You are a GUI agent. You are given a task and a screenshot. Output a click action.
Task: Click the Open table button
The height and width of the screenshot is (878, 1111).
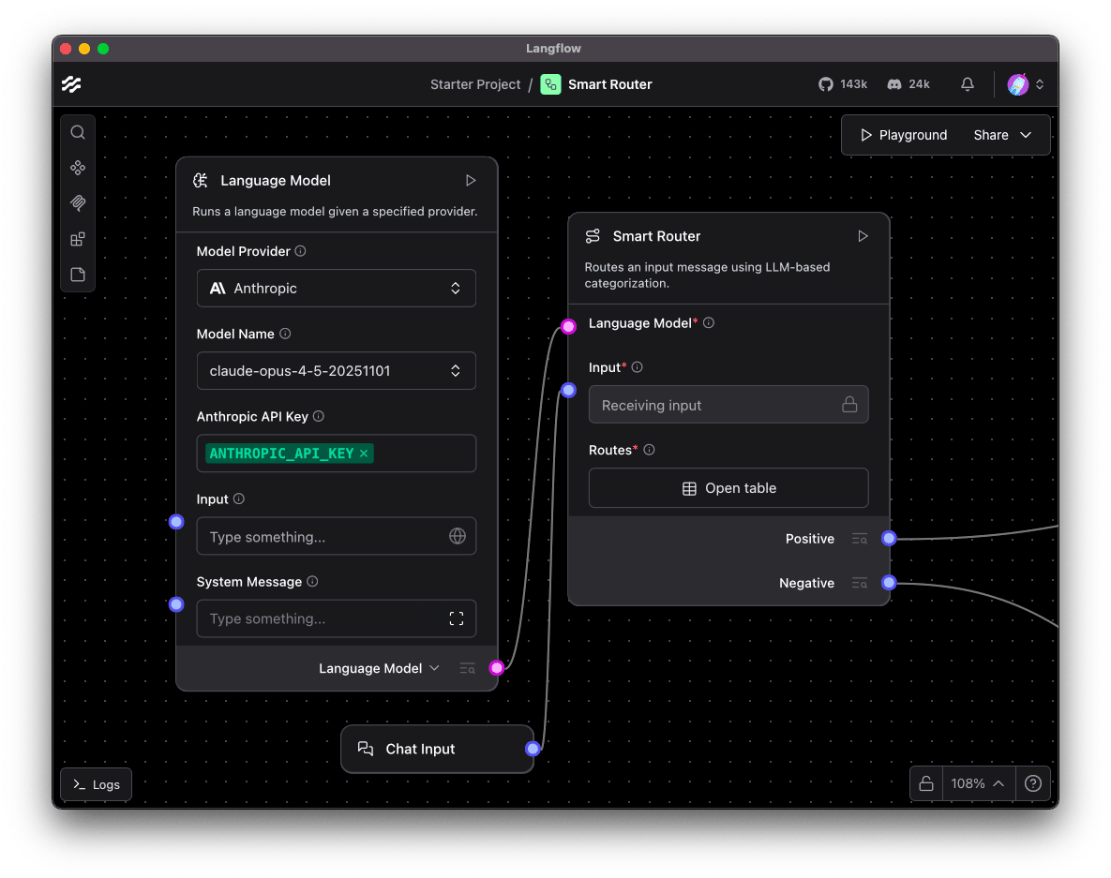tap(728, 488)
